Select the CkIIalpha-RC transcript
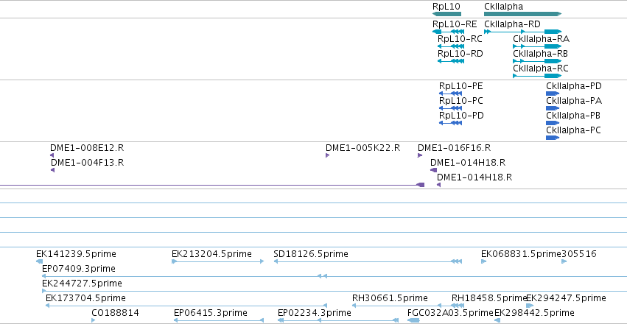 [x=537, y=76]
